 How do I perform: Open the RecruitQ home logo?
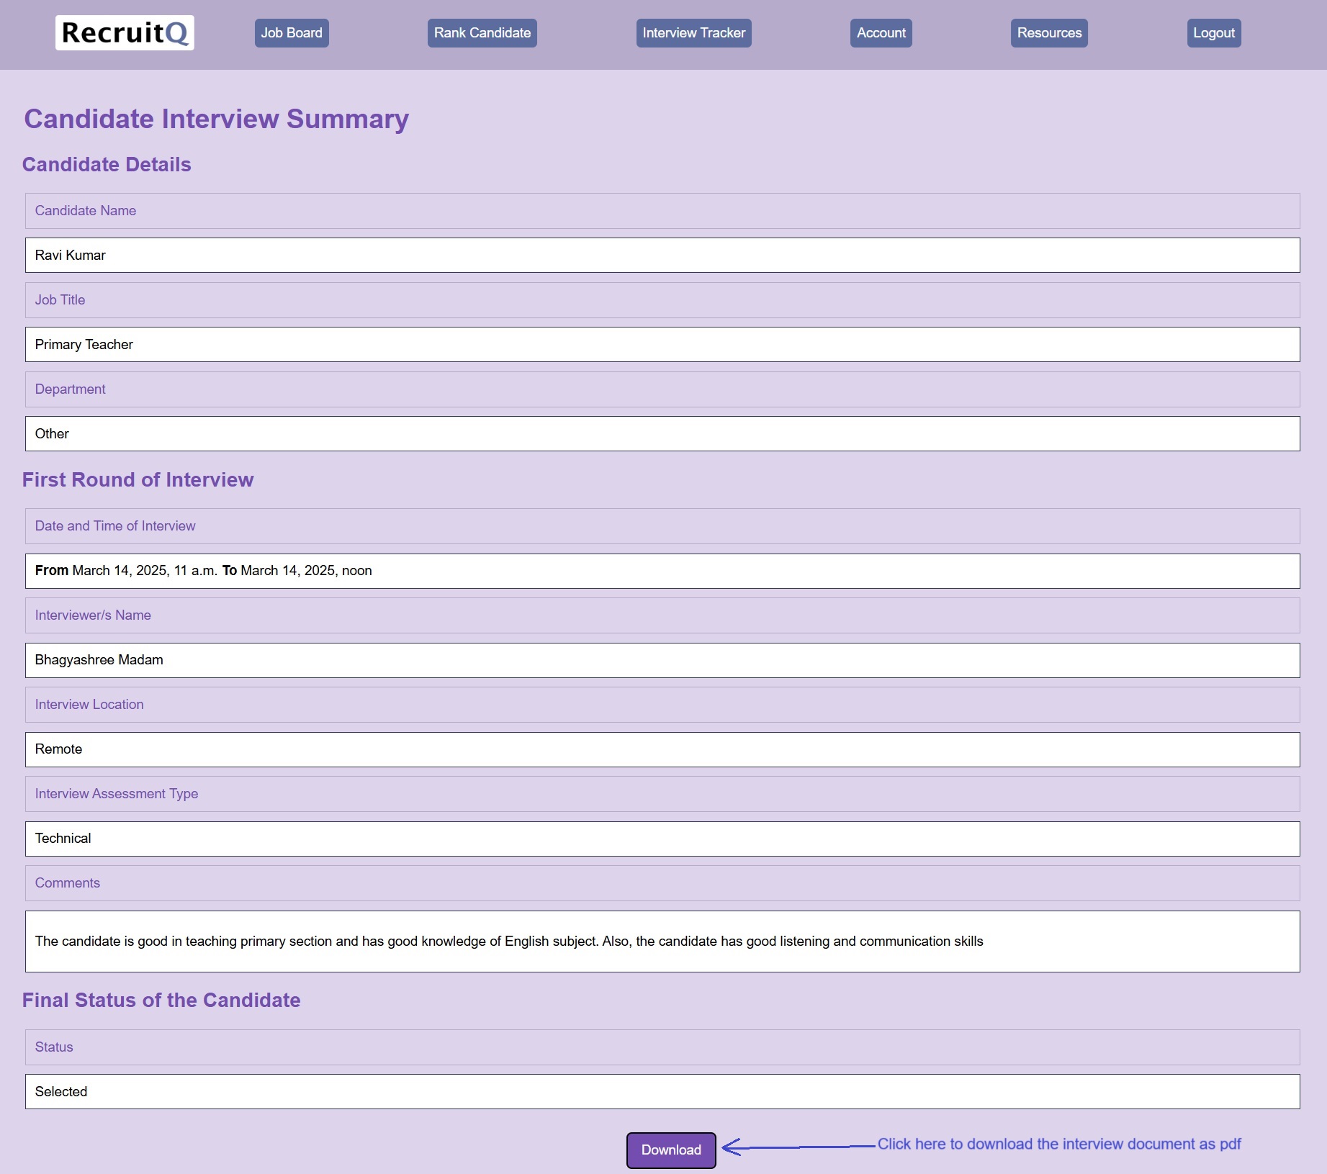tap(124, 32)
